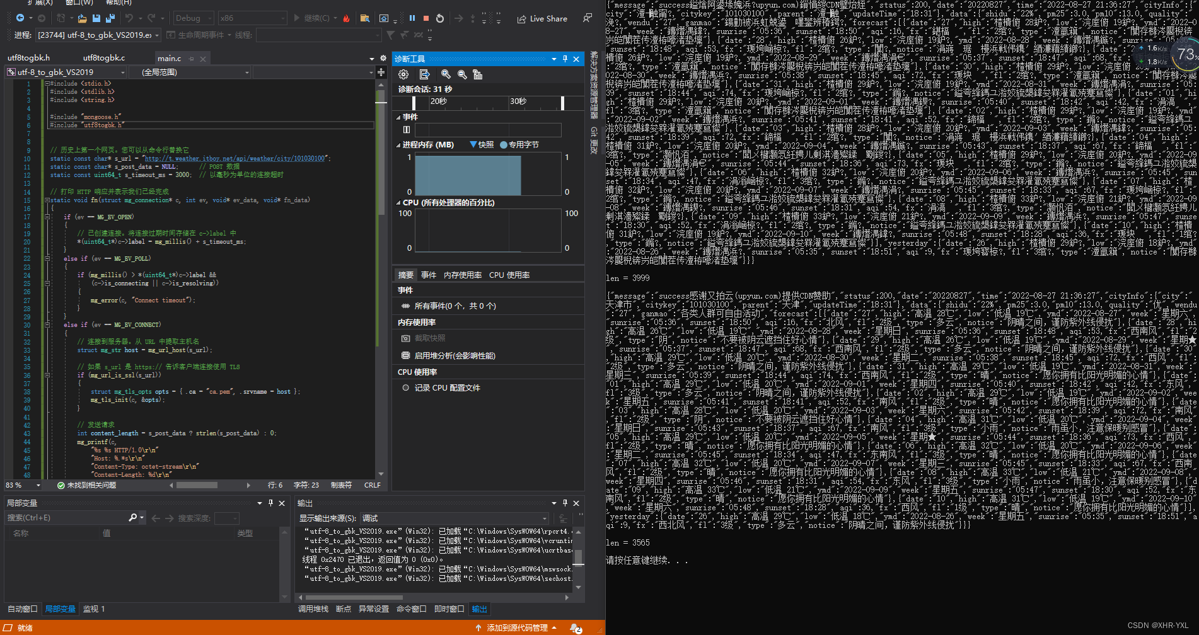The image size is (1199, 635).
Task: Open Diagnostic Tools settings via the gear icon
Action: click(x=403, y=74)
